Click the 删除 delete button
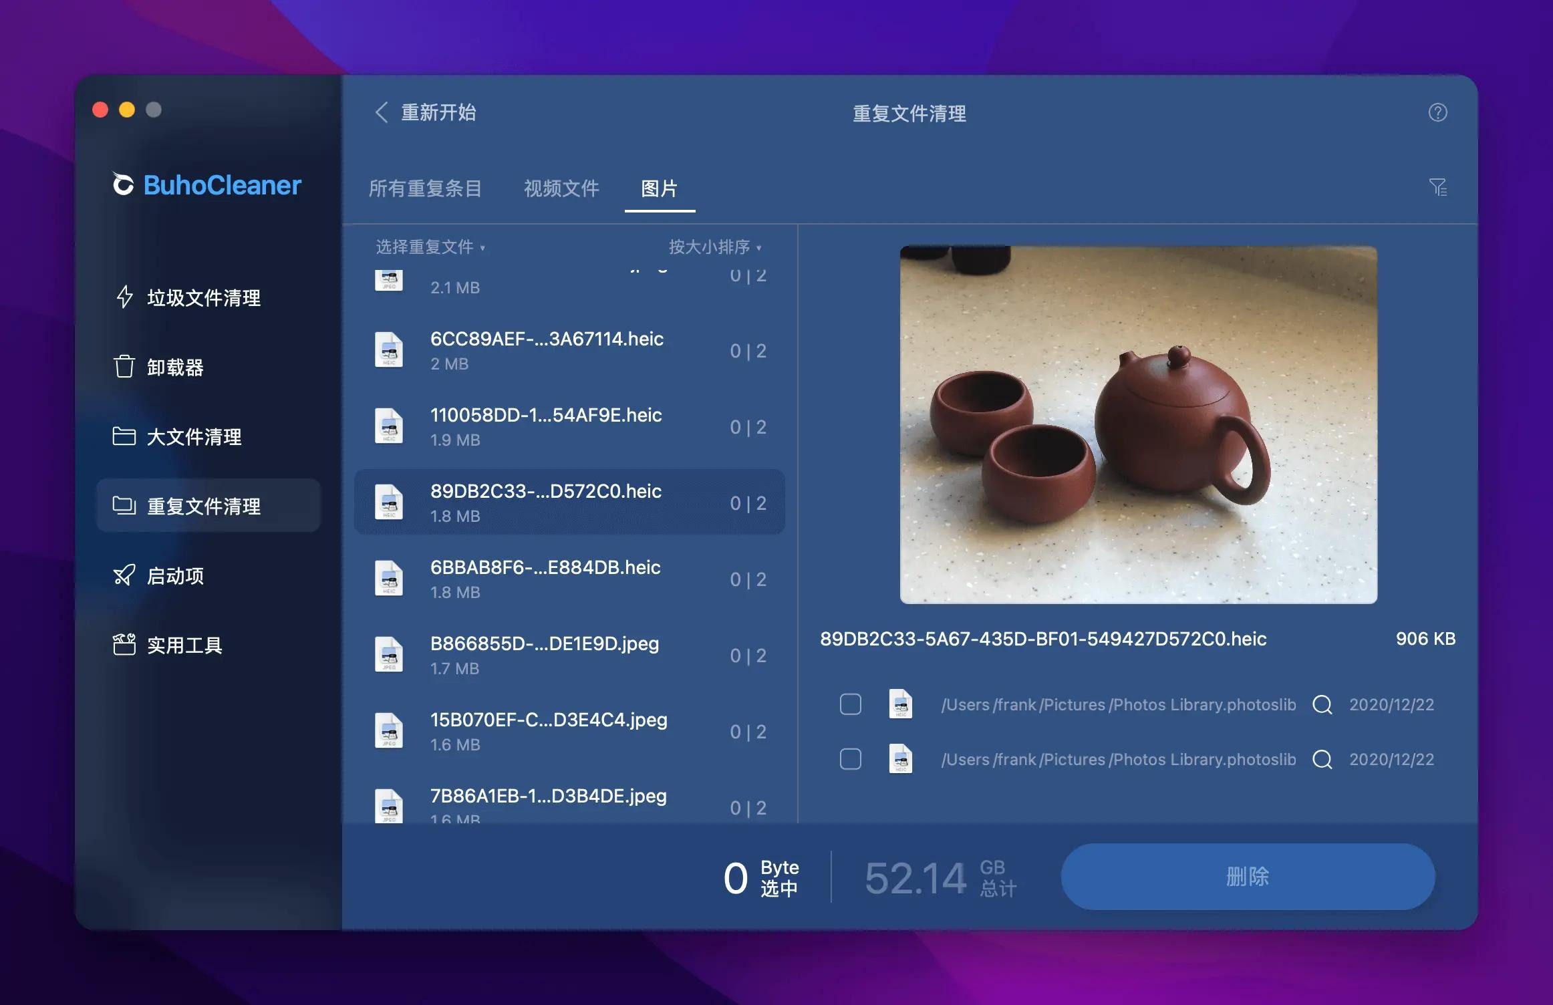The height and width of the screenshot is (1005, 1553). 1247,877
